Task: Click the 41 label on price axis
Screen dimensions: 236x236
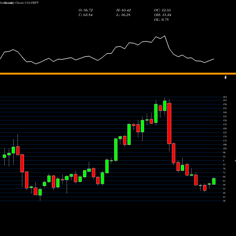Action: pyautogui.click(x=224, y=197)
